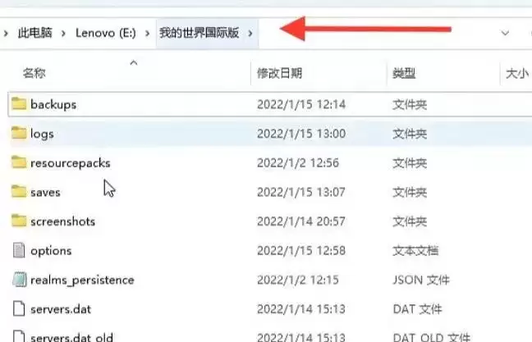
Task: Click the screenshots folder icon
Action: pos(19,221)
